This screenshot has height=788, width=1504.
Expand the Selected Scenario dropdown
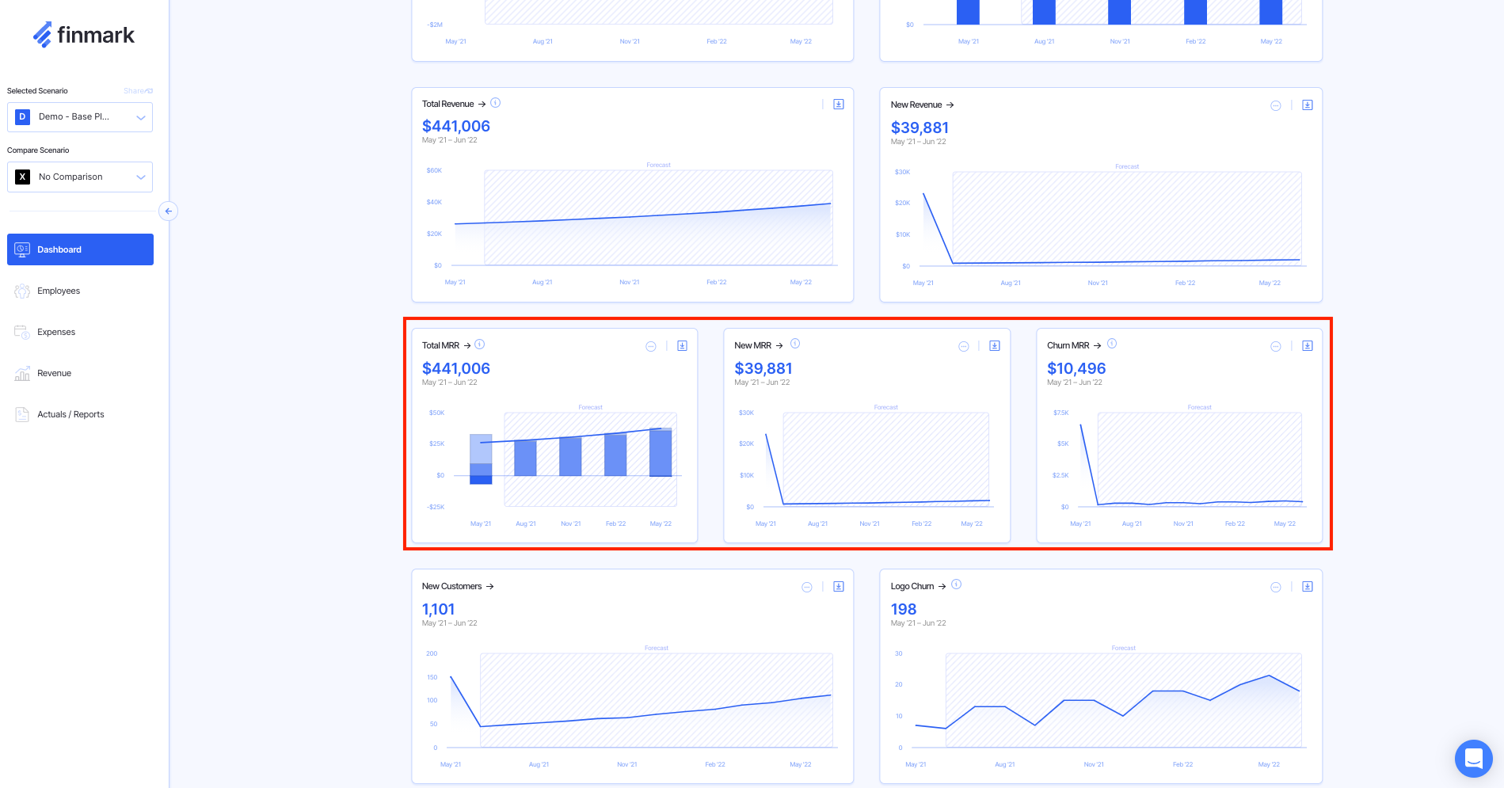(x=80, y=117)
